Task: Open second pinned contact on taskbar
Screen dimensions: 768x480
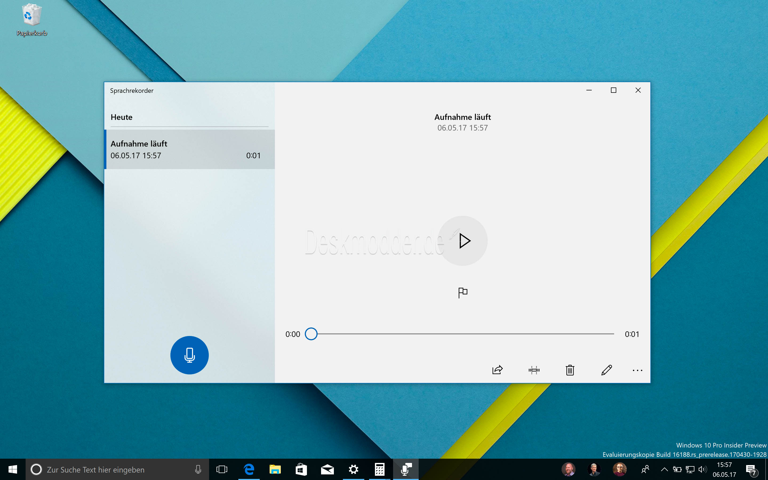Action: pos(594,469)
